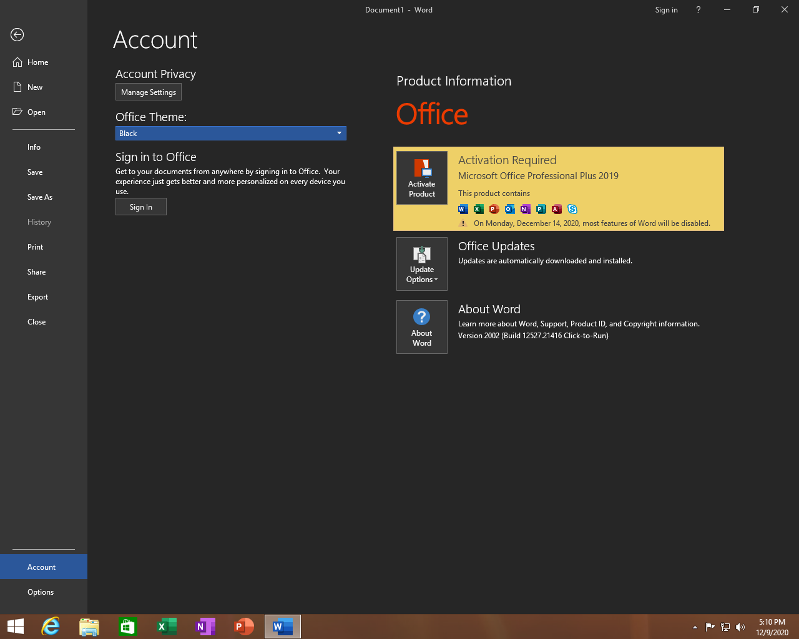Image resolution: width=799 pixels, height=639 pixels.
Task: Click the Excel icon in product contents
Action: 479,209
